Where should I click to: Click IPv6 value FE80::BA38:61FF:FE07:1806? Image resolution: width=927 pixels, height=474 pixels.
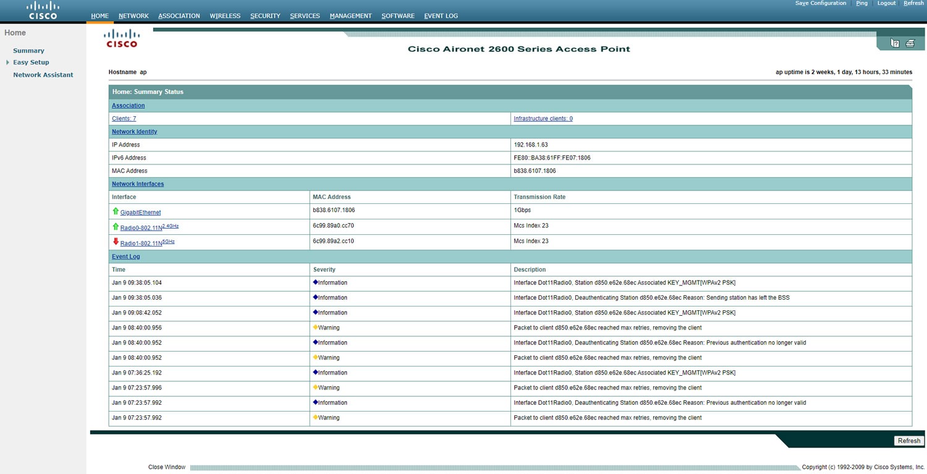[x=552, y=158]
